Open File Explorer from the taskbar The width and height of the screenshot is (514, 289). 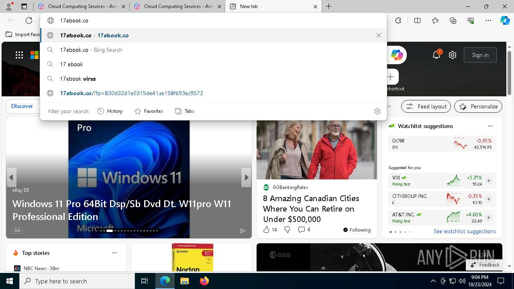[x=184, y=281]
